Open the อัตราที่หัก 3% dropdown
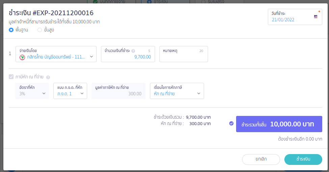 [x=32, y=91]
